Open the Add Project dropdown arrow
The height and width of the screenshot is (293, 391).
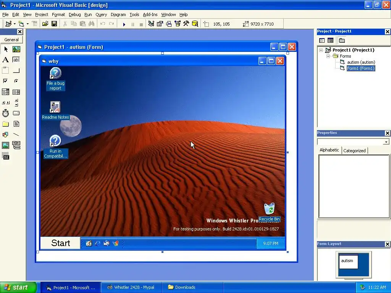click(x=15, y=24)
